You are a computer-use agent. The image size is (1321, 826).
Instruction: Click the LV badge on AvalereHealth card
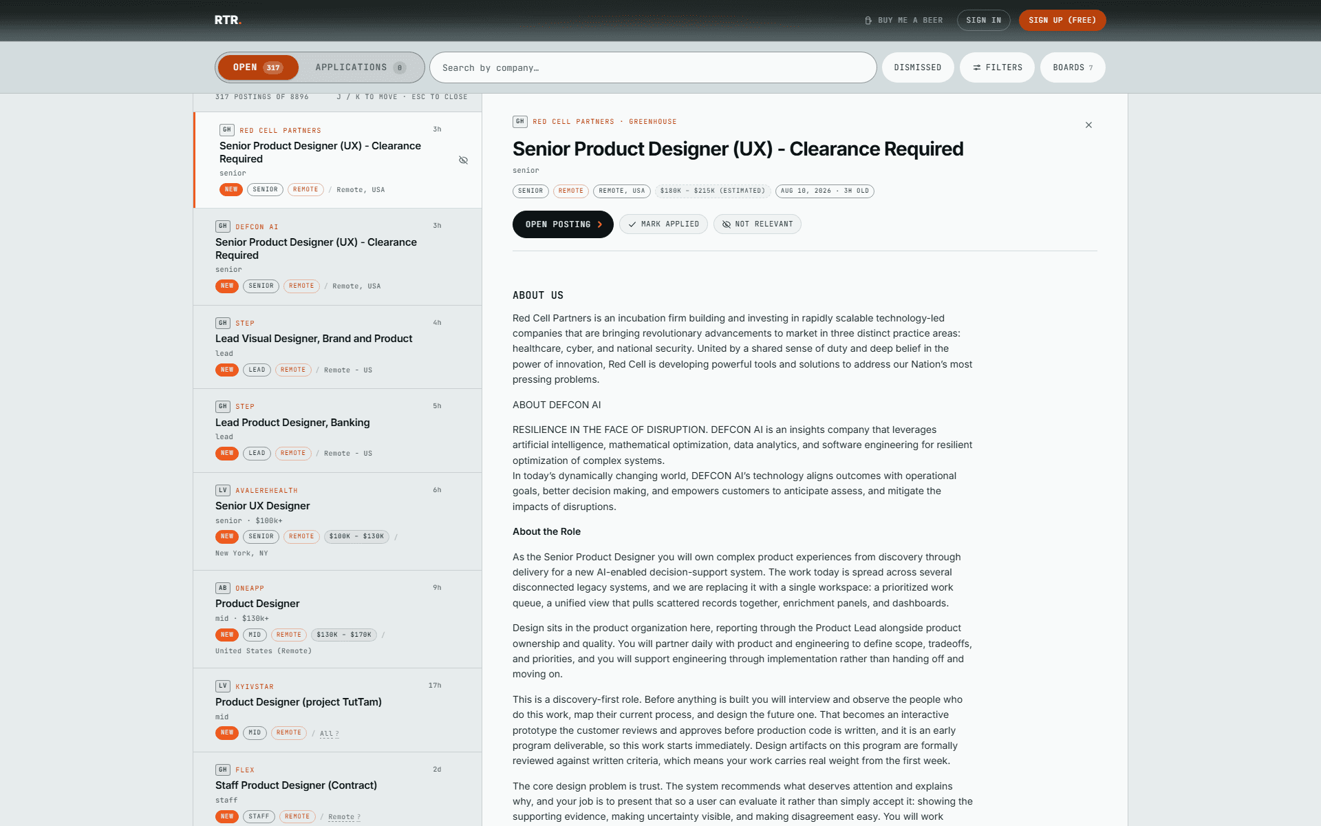pos(223,490)
